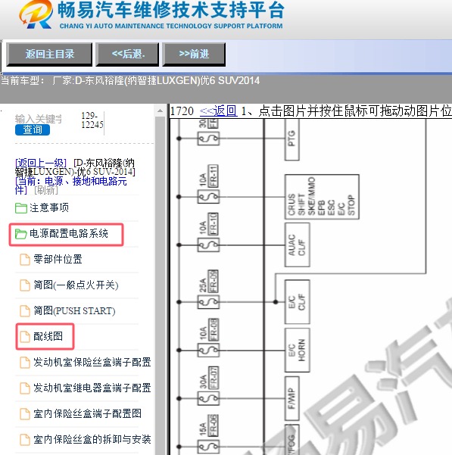The height and width of the screenshot is (455, 452).
Task: Open 发动机室保险丝盒端子配置 page
Action: click(92, 362)
